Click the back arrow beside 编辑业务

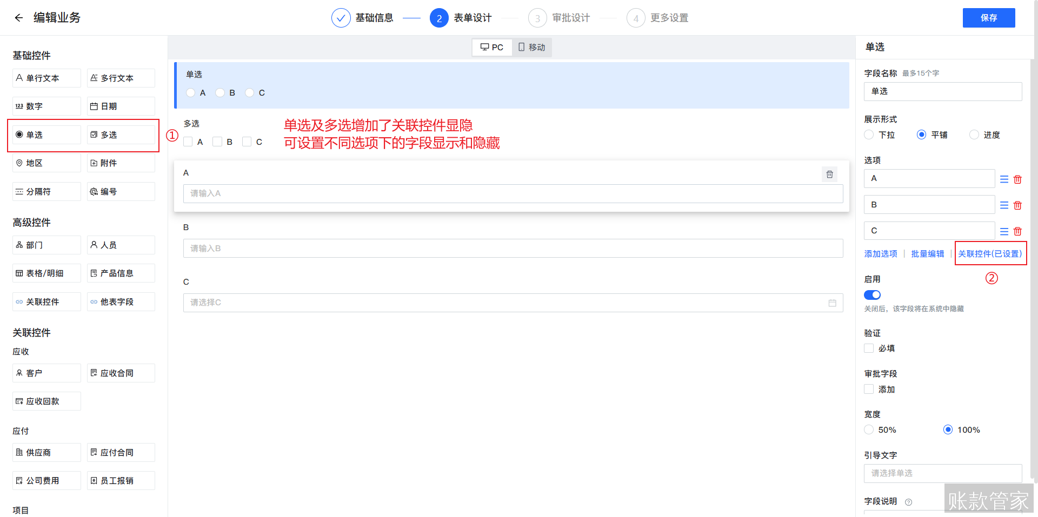click(x=18, y=17)
